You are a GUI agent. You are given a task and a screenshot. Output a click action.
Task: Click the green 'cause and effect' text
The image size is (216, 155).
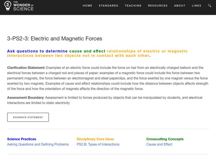[x=87, y=51]
